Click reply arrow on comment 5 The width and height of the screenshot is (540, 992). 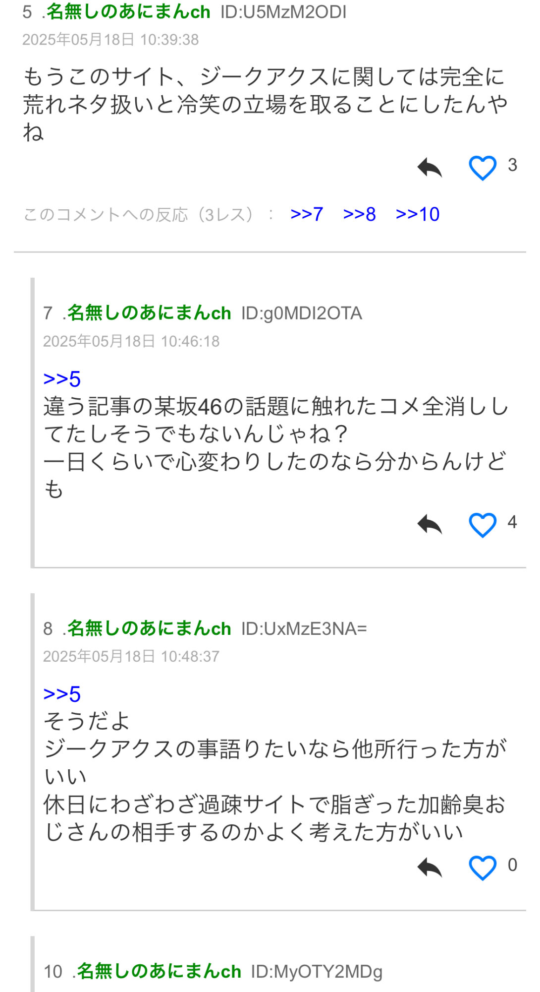(x=430, y=168)
